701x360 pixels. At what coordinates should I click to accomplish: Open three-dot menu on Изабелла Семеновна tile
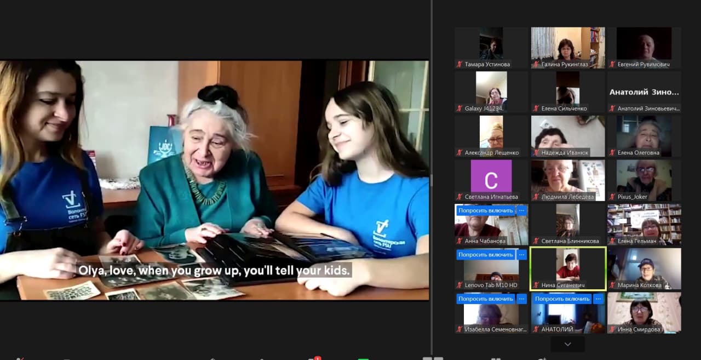(x=522, y=299)
